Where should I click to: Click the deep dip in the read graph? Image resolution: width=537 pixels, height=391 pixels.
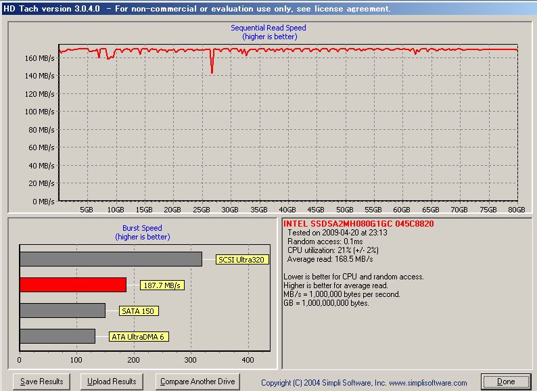coord(212,68)
